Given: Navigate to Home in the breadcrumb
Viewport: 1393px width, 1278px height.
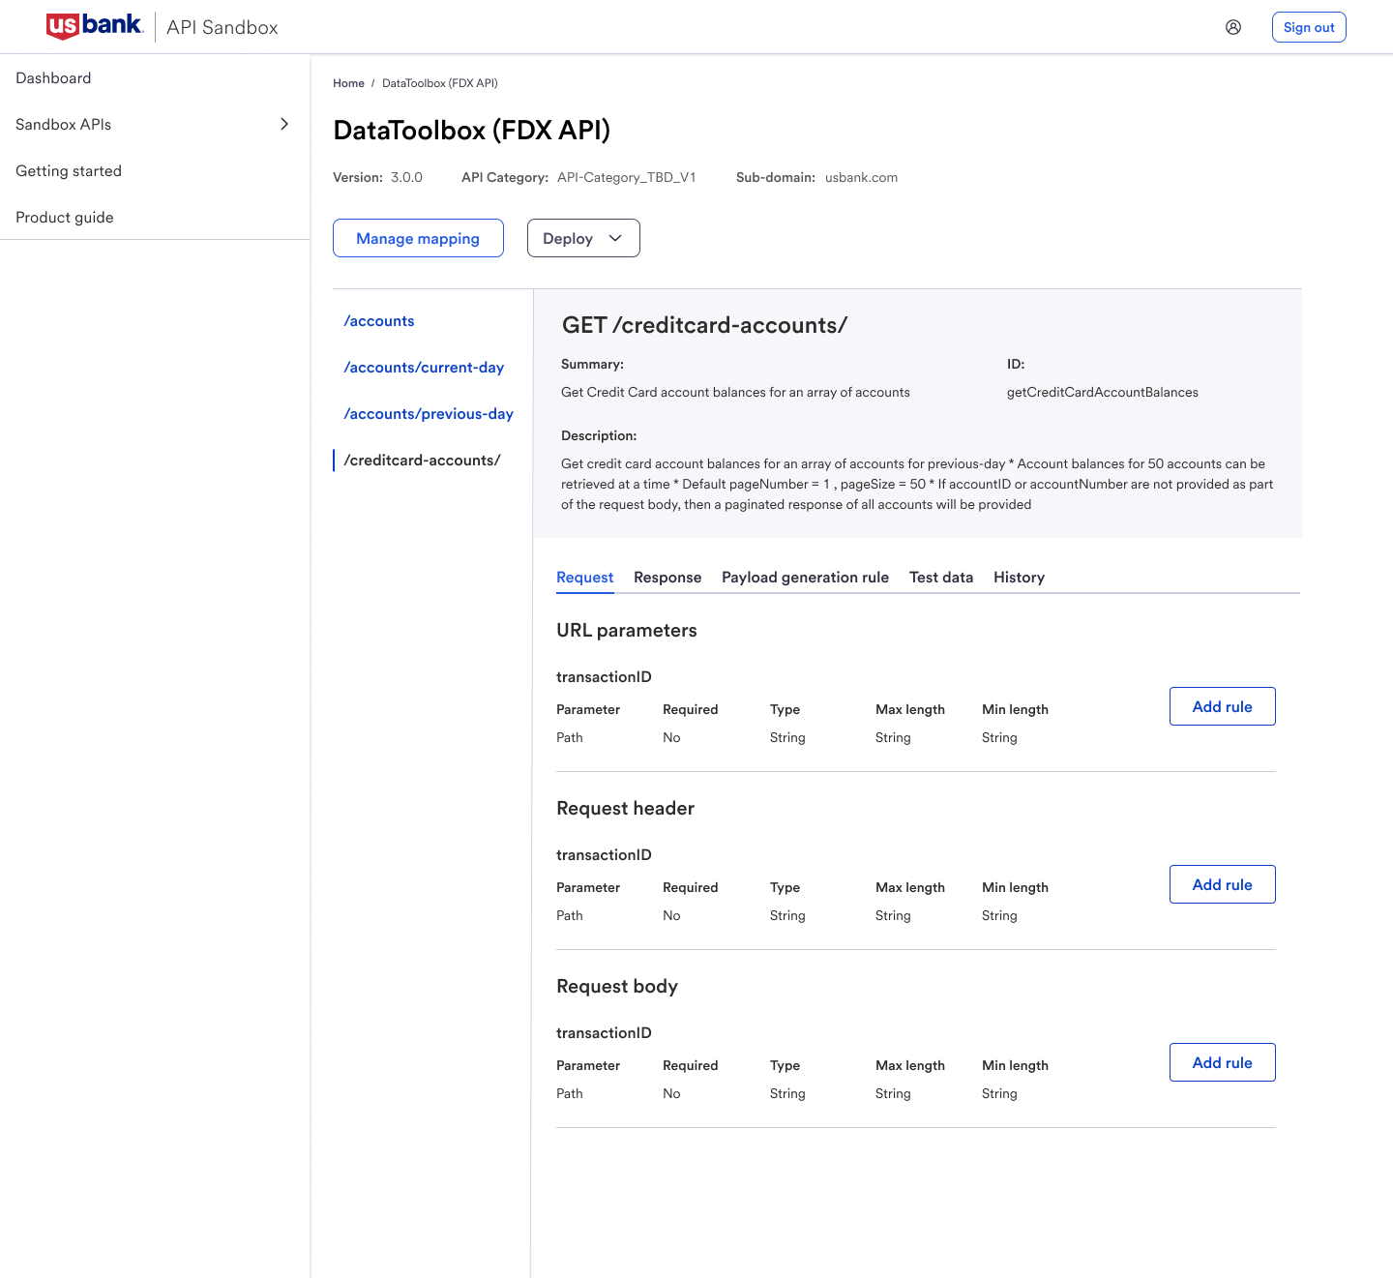Looking at the screenshot, I should pos(348,83).
